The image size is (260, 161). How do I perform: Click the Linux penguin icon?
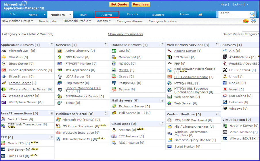(225, 76)
